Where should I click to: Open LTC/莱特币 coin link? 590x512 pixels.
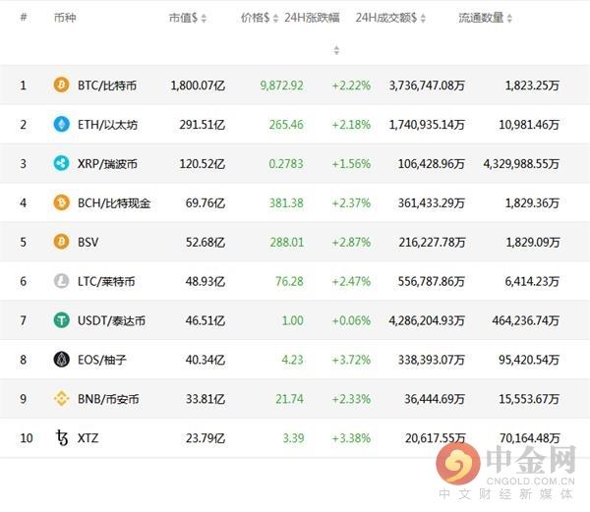tap(106, 281)
